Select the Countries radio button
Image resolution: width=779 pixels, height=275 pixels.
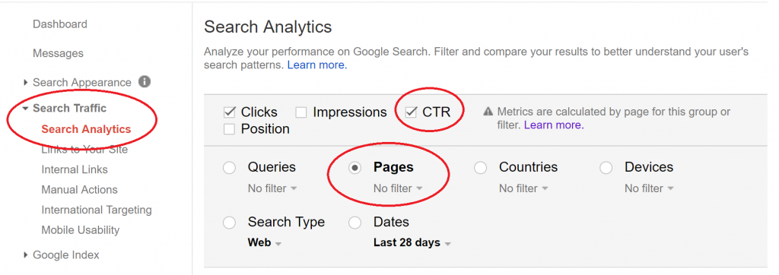coord(481,168)
